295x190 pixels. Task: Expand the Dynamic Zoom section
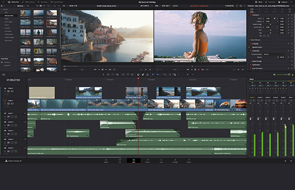(257, 47)
